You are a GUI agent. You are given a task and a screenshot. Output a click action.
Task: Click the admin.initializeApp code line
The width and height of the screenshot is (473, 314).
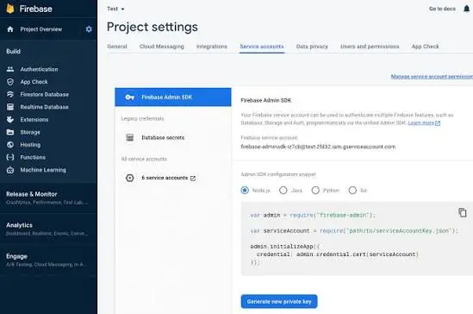(x=285, y=247)
